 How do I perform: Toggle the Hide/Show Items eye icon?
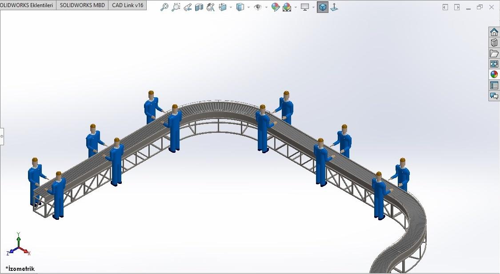(259, 7)
